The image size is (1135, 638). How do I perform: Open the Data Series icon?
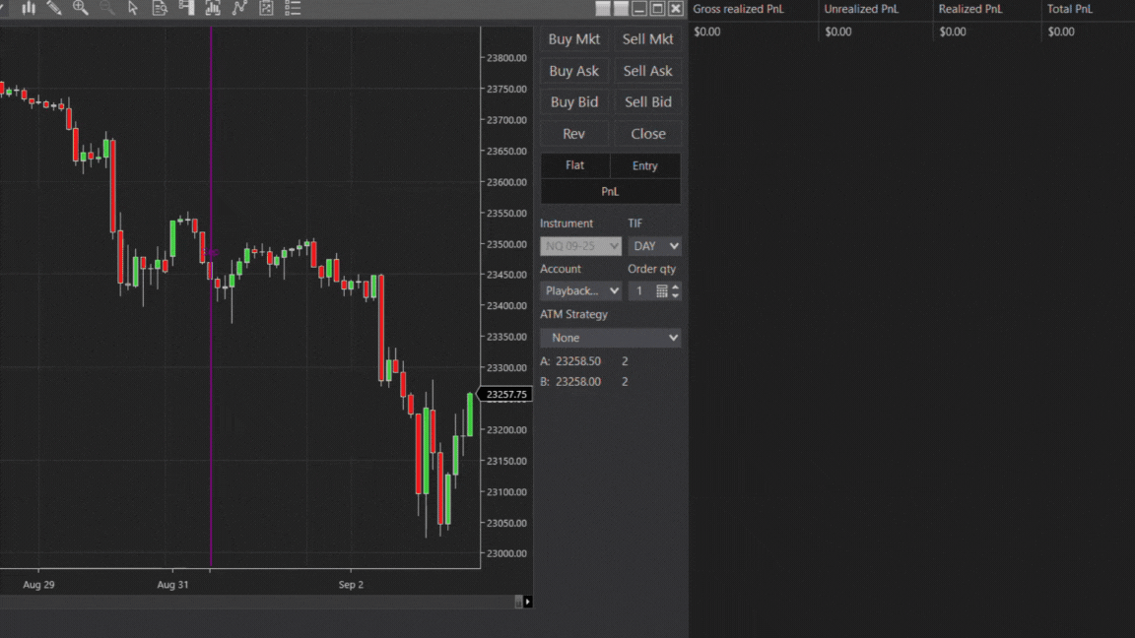pos(160,8)
